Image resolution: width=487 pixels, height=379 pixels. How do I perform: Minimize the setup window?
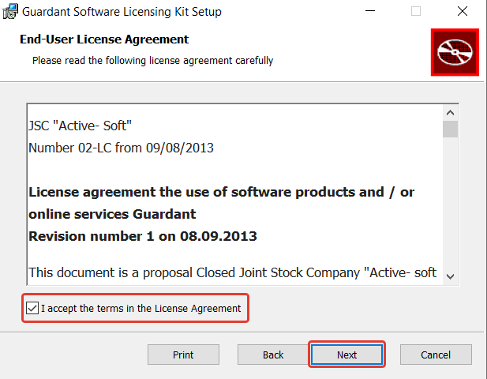(x=369, y=12)
